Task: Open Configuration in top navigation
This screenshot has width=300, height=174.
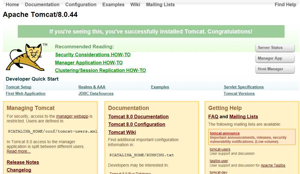Action: 81,4
